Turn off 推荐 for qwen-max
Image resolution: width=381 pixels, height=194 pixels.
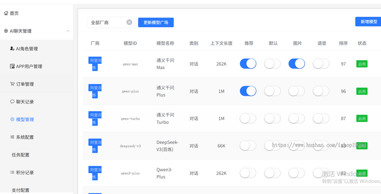[x=248, y=64]
